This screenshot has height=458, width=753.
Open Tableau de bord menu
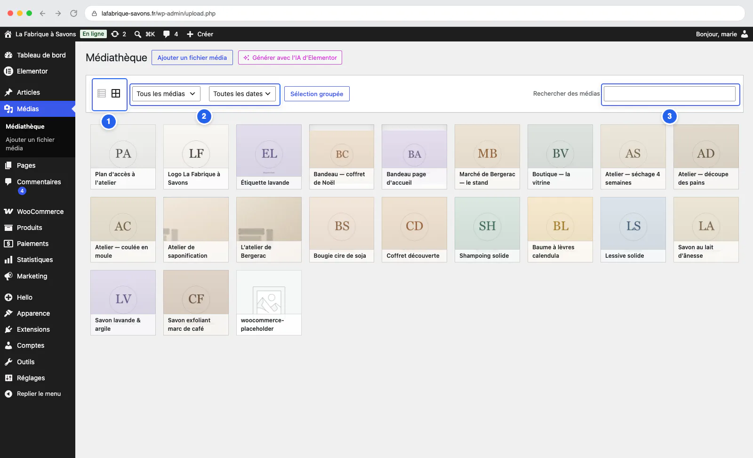(x=38, y=55)
